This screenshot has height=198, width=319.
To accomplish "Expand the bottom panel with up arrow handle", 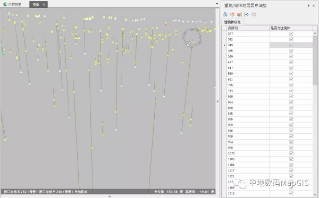I will pyautogui.click(x=110, y=196).
